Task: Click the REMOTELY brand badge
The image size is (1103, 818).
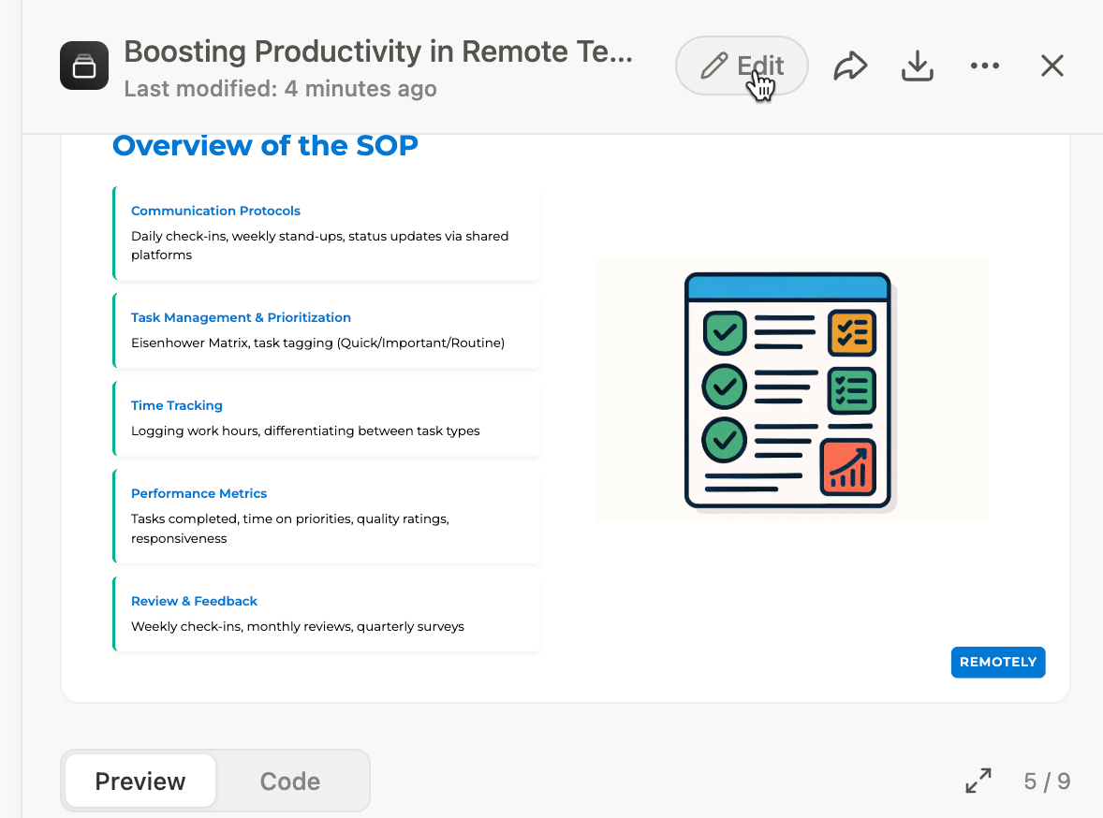Action: point(997,663)
